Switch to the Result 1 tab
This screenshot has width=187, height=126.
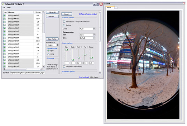pos(110,7)
